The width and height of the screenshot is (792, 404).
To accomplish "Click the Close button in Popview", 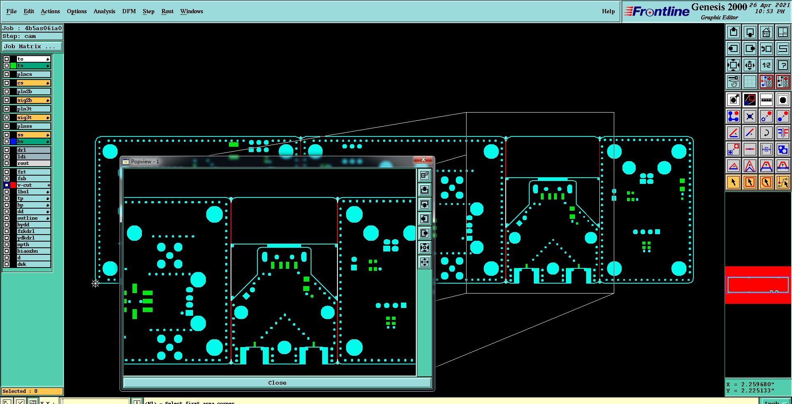I will pyautogui.click(x=277, y=383).
